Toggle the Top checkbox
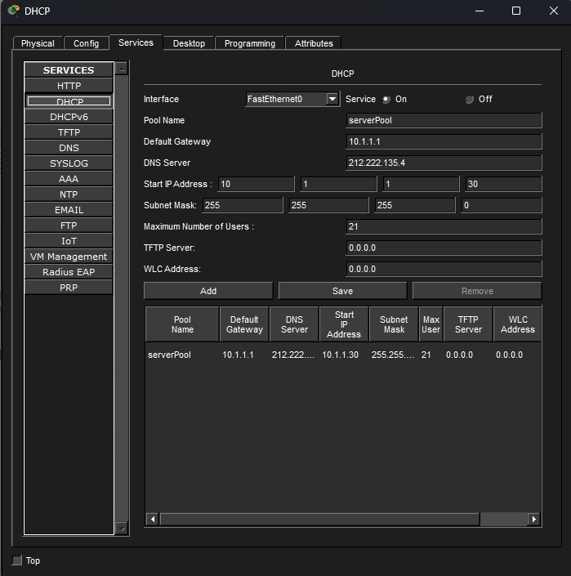 (x=17, y=560)
